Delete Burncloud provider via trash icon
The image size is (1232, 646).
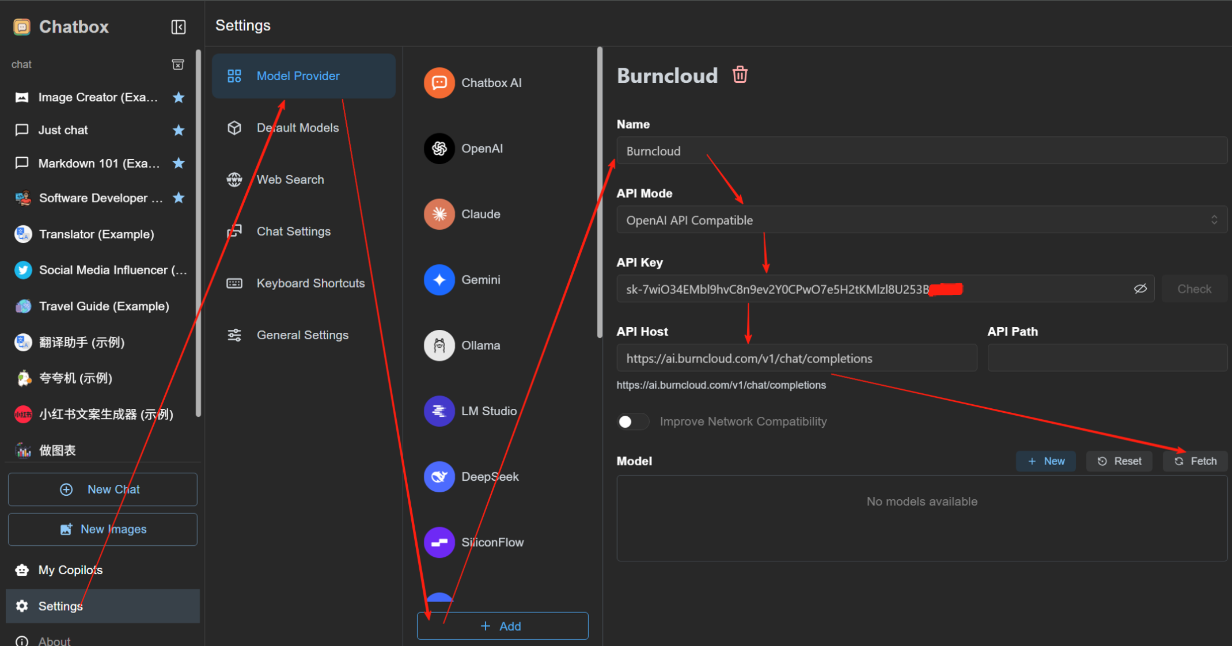pos(740,75)
